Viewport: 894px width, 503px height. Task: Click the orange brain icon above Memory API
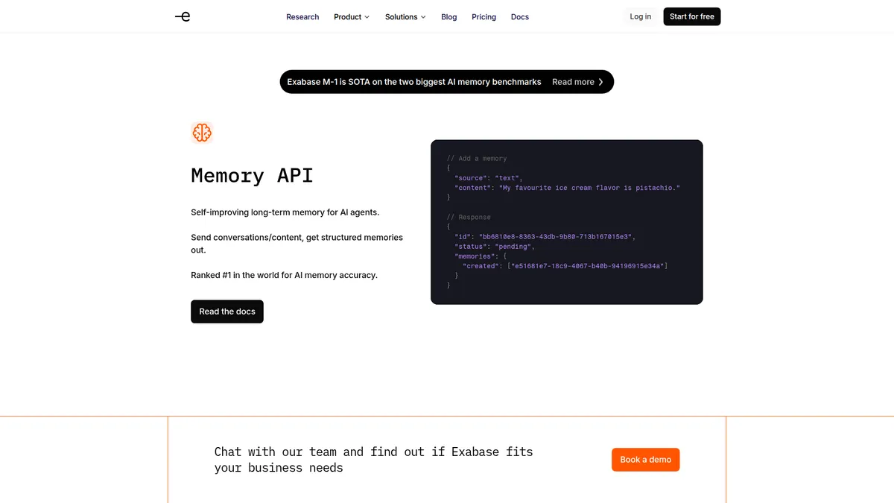(x=202, y=133)
